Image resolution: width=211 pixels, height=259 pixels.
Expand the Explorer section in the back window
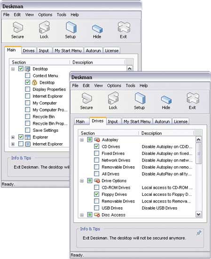tap(13, 137)
